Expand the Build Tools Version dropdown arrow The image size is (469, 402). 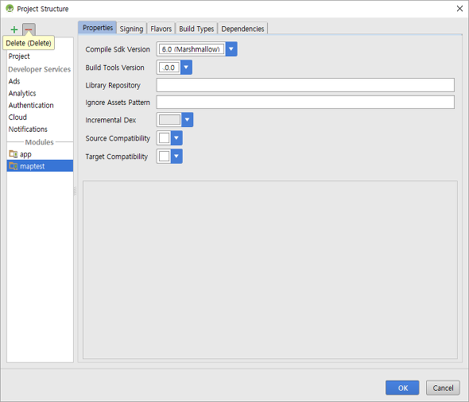[186, 68]
